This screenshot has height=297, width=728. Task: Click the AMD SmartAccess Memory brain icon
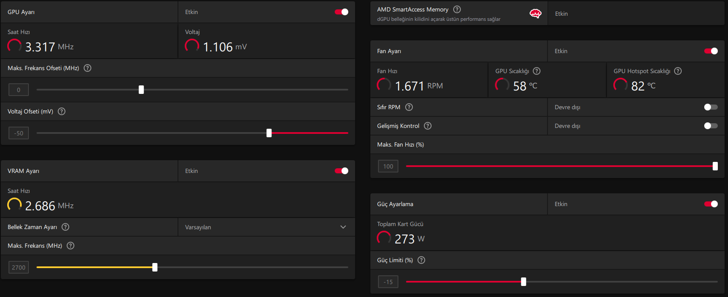pos(536,14)
